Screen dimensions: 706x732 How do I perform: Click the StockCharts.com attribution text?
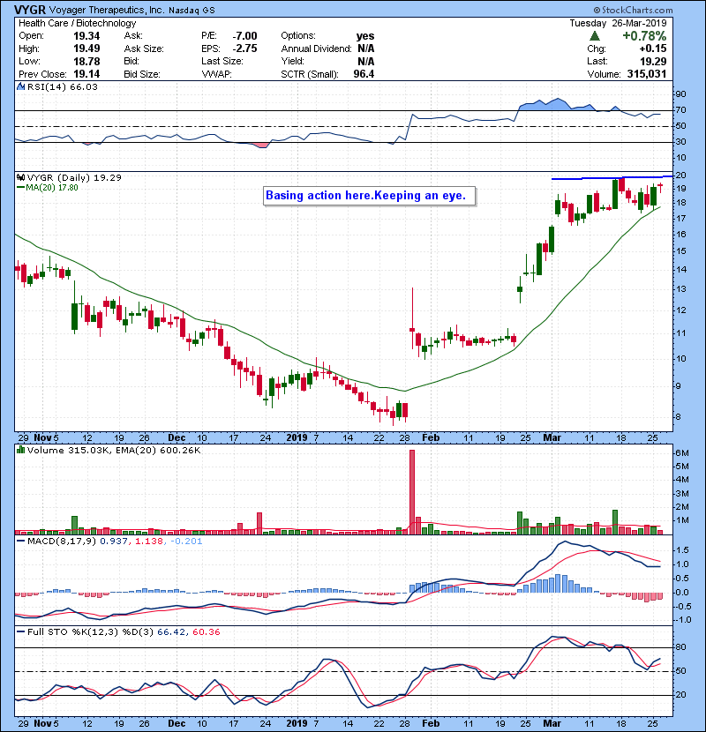(x=633, y=10)
